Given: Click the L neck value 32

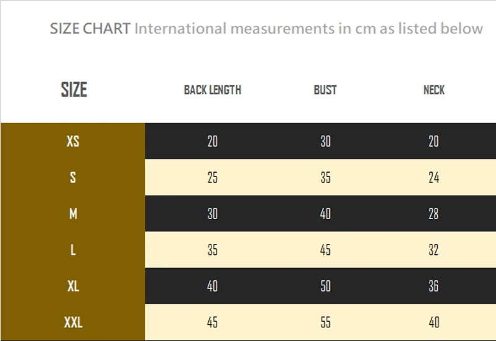Looking at the screenshot, I should pos(434,250).
